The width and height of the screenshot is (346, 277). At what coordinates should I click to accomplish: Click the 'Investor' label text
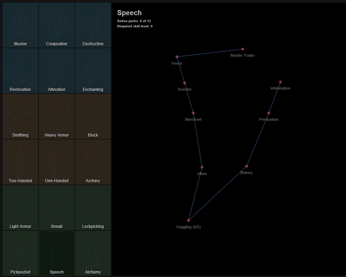185,89
